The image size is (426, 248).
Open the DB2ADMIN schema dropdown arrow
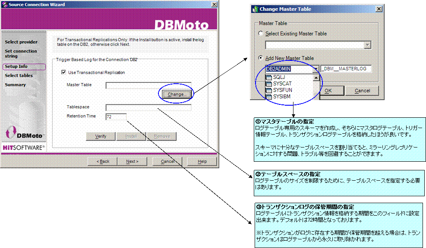pos(316,69)
